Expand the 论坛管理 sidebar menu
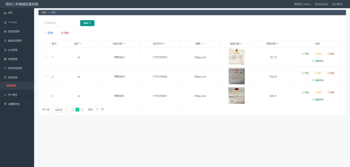This screenshot has width=350, height=167. tap(17, 50)
